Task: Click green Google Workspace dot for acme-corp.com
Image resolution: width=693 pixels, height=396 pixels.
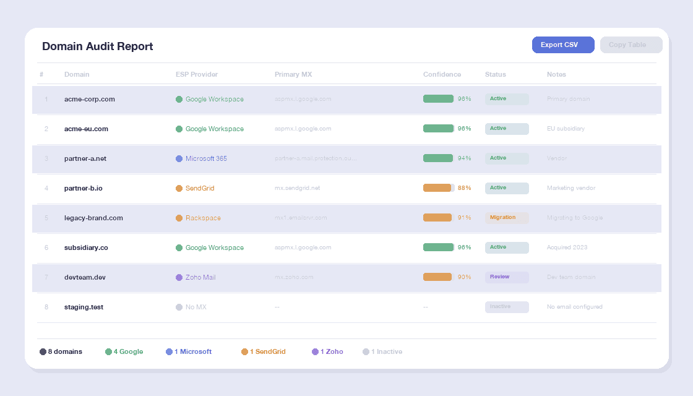Action: point(179,99)
